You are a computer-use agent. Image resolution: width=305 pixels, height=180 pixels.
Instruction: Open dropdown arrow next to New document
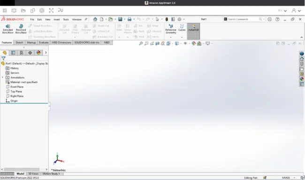coord(106,19)
